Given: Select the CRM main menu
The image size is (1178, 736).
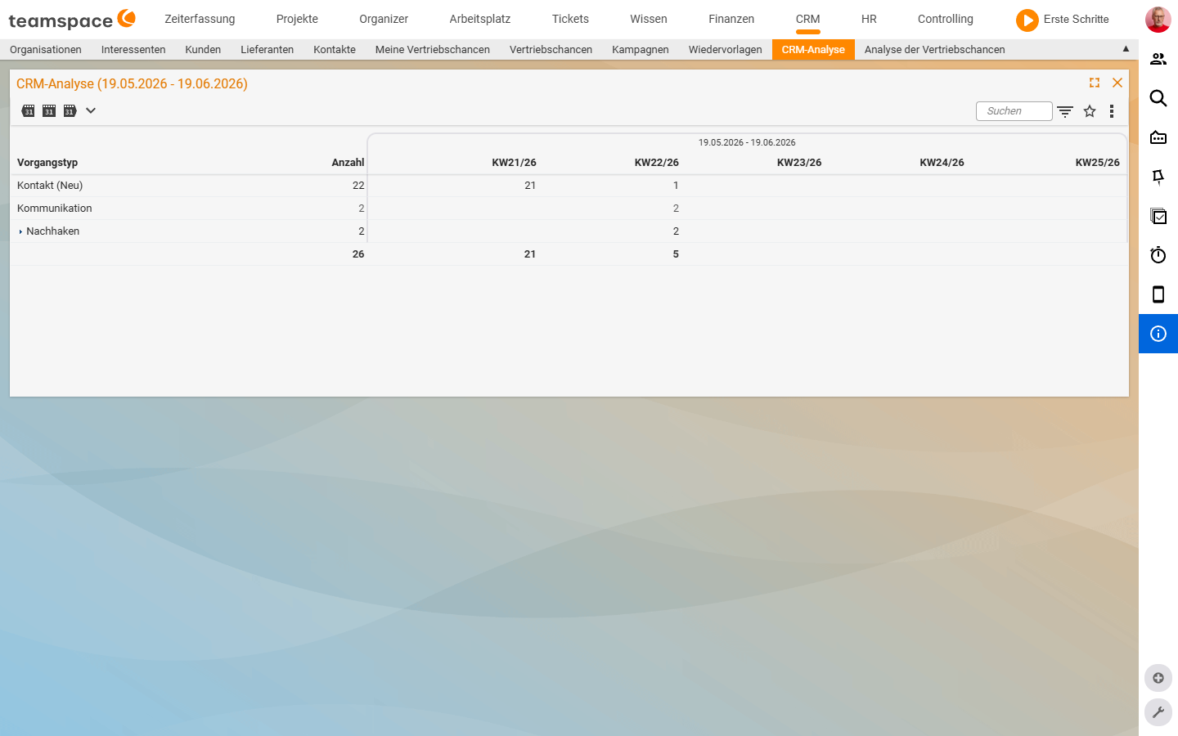Looking at the screenshot, I should 808,19.
